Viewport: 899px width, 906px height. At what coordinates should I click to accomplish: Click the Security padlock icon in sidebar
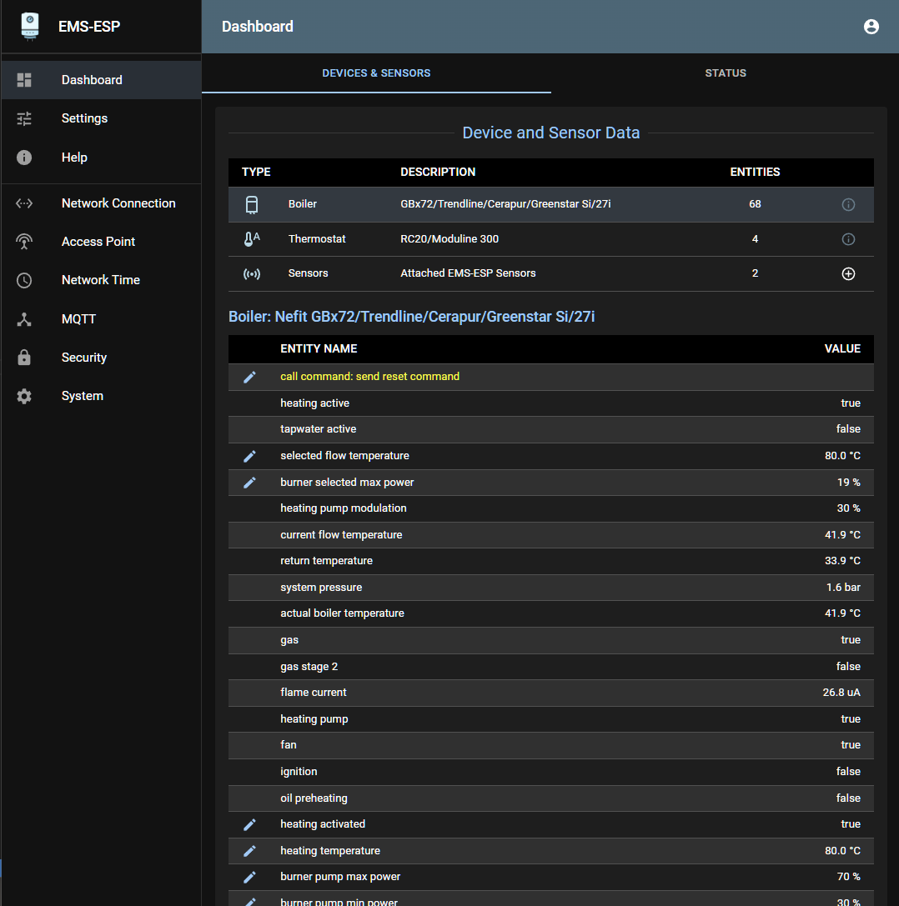pos(23,357)
